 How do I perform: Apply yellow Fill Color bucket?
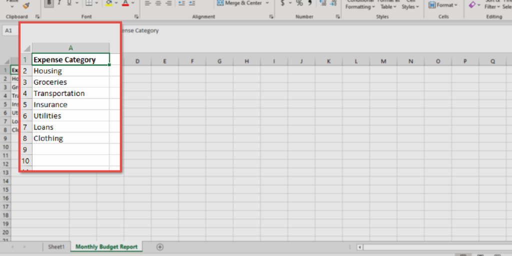point(108,3)
